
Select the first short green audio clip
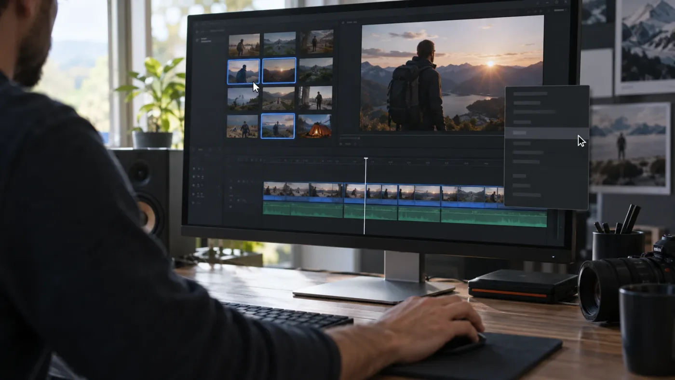pos(277,209)
